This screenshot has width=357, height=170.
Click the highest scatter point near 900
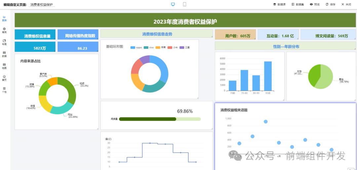click(x=265, y=122)
